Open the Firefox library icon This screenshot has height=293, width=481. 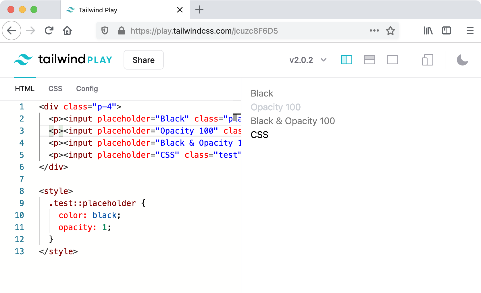tap(428, 30)
